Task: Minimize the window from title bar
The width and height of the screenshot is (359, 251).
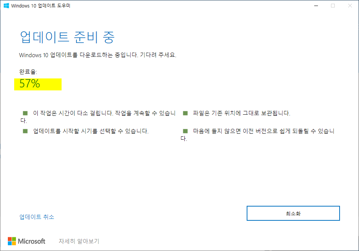Action: click(316, 6)
